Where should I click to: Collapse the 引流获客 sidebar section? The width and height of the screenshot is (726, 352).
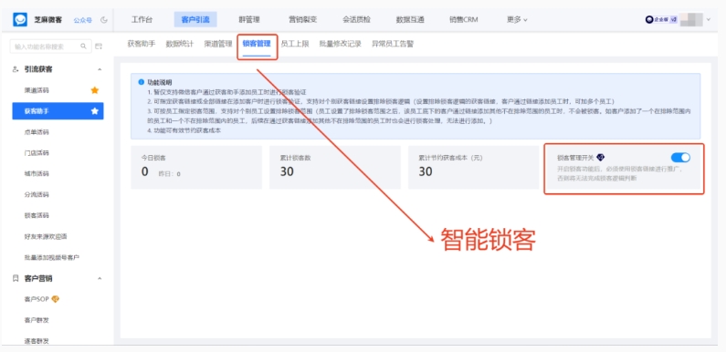[x=100, y=69]
